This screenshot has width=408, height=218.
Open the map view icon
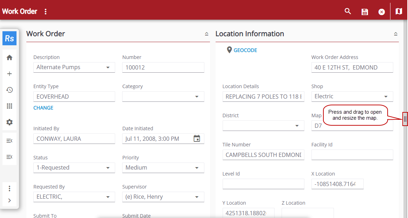coord(399,11)
